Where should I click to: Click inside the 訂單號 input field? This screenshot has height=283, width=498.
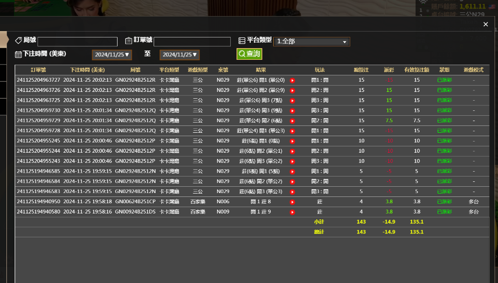192,41
